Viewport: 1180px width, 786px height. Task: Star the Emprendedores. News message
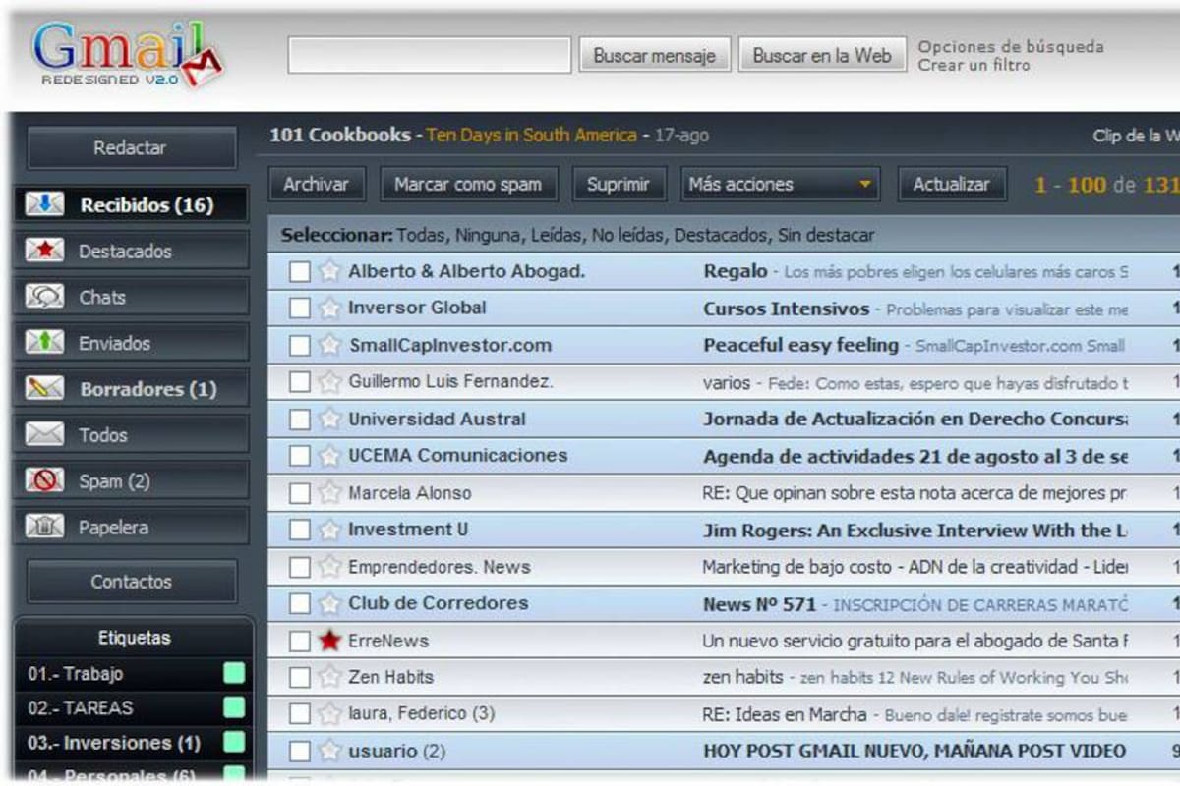(329, 567)
